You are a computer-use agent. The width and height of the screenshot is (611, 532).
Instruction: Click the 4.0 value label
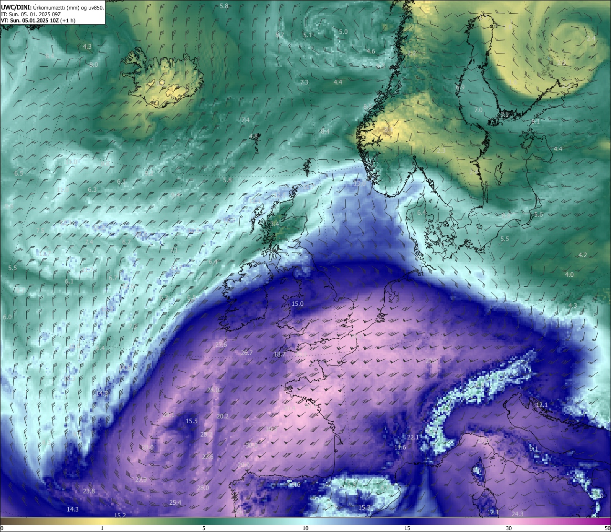click(x=569, y=274)
